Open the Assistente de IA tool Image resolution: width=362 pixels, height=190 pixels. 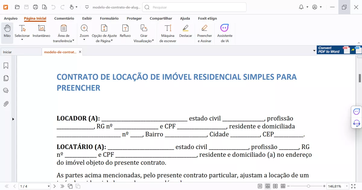pyautogui.click(x=225, y=33)
